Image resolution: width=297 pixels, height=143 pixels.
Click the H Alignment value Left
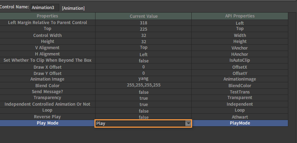click(x=143, y=54)
